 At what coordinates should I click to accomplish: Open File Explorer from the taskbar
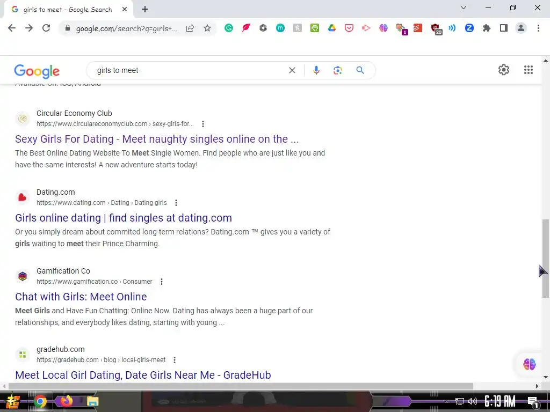tap(92, 401)
